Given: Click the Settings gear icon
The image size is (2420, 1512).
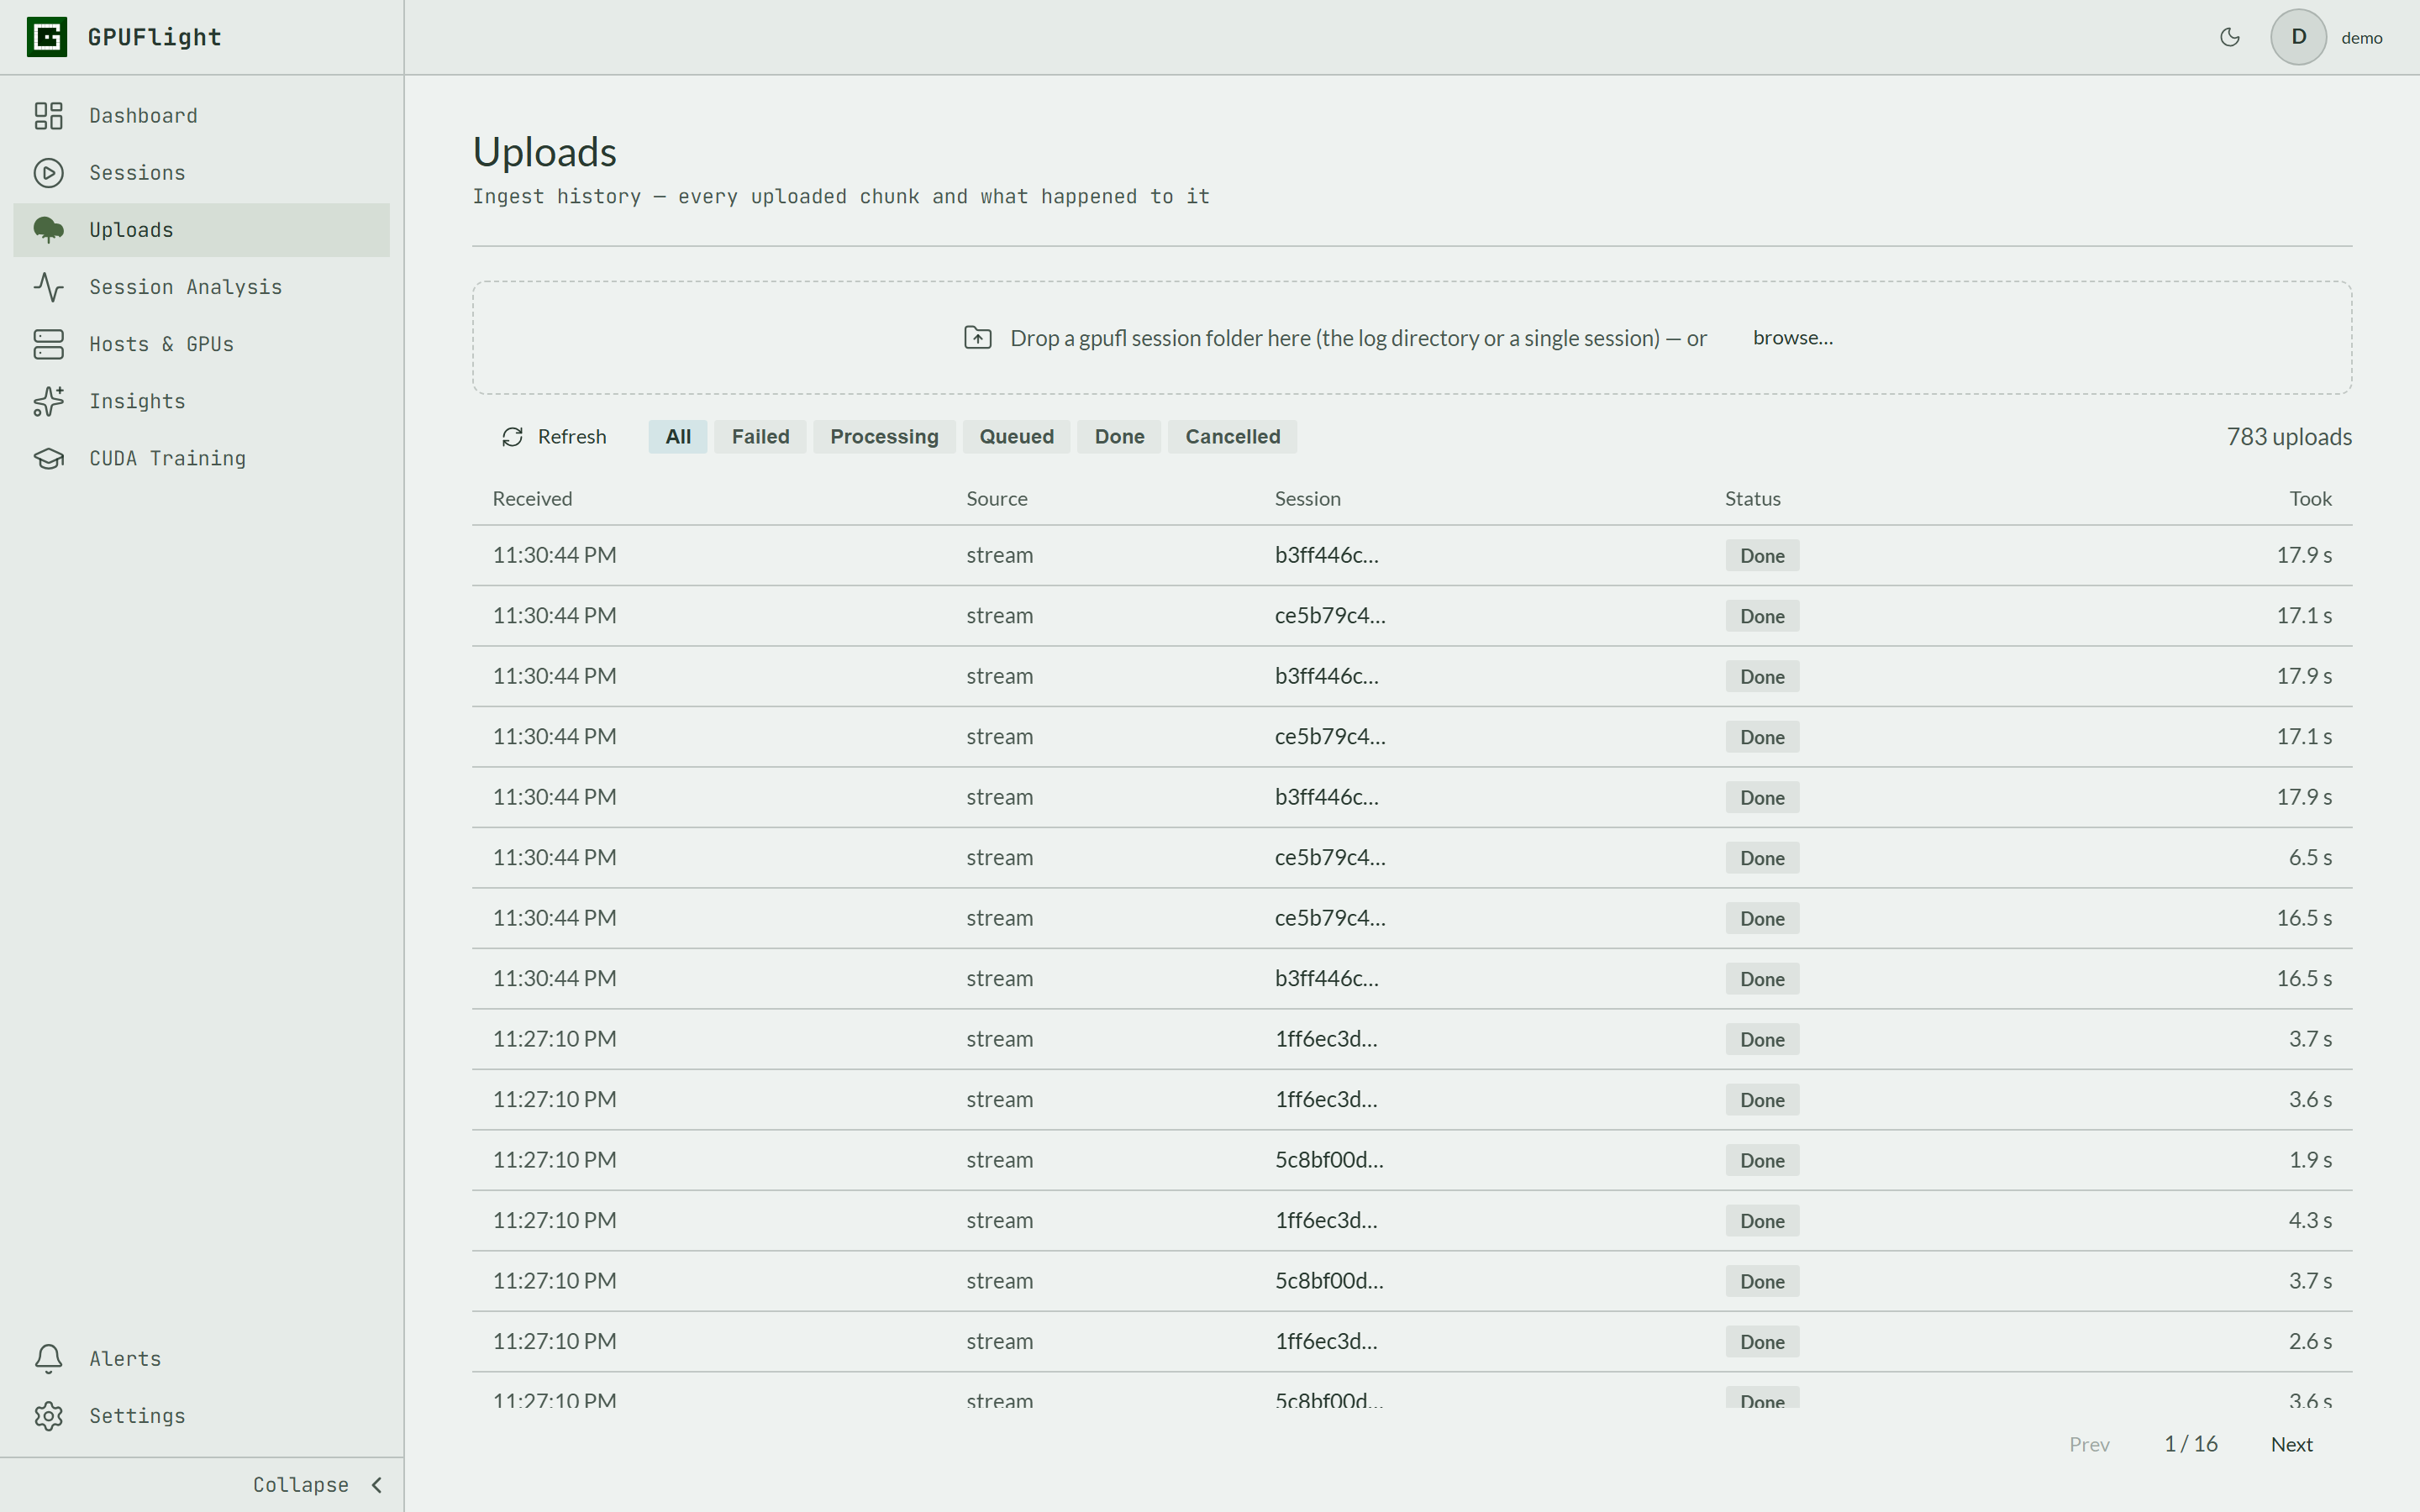Looking at the screenshot, I should (48, 1415).
